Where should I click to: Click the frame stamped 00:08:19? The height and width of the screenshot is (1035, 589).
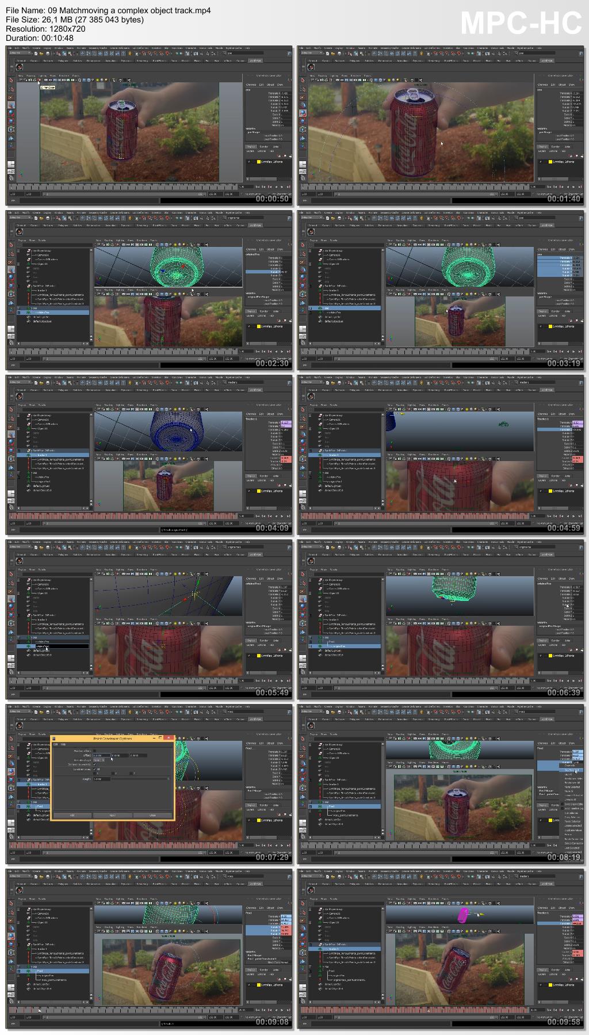tap(441, 783)
